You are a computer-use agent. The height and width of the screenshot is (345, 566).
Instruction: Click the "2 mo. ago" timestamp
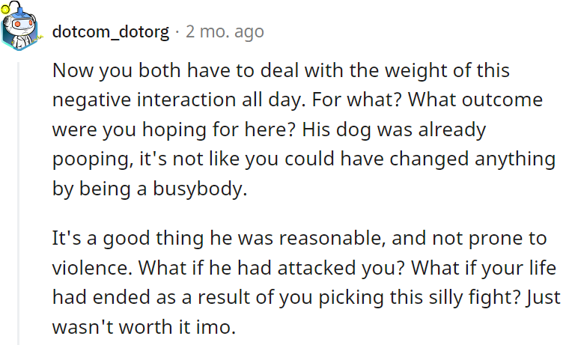pyautogui.click(x=225, y=32)
